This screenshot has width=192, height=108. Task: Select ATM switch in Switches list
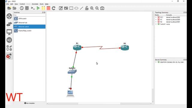[29, 19]
